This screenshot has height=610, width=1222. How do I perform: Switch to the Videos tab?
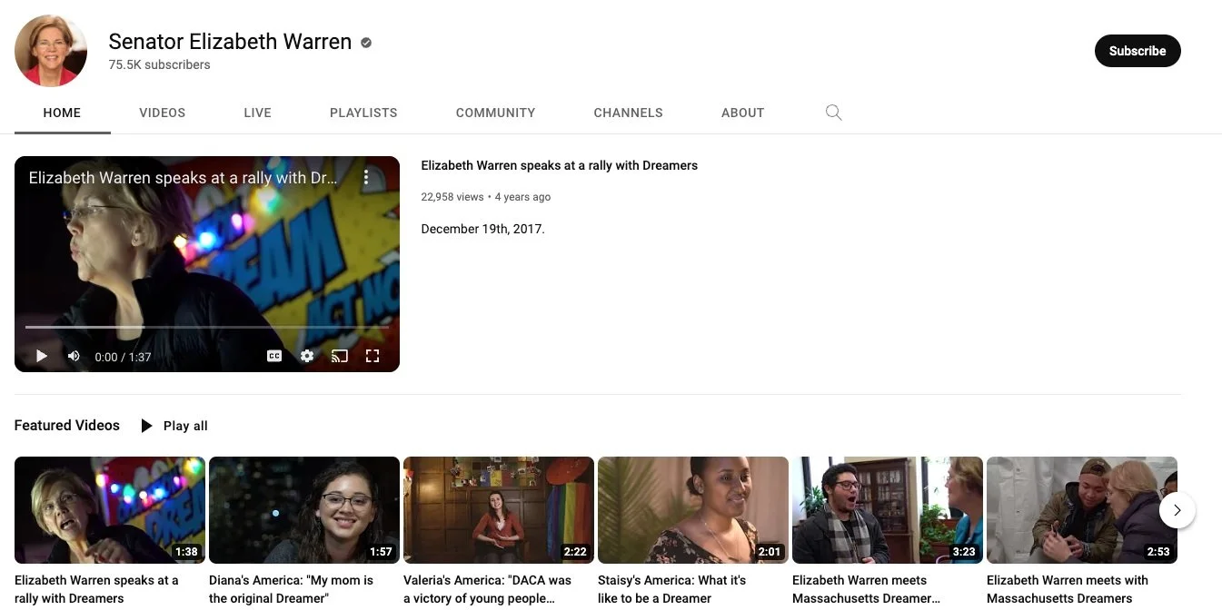pos(163,113)
